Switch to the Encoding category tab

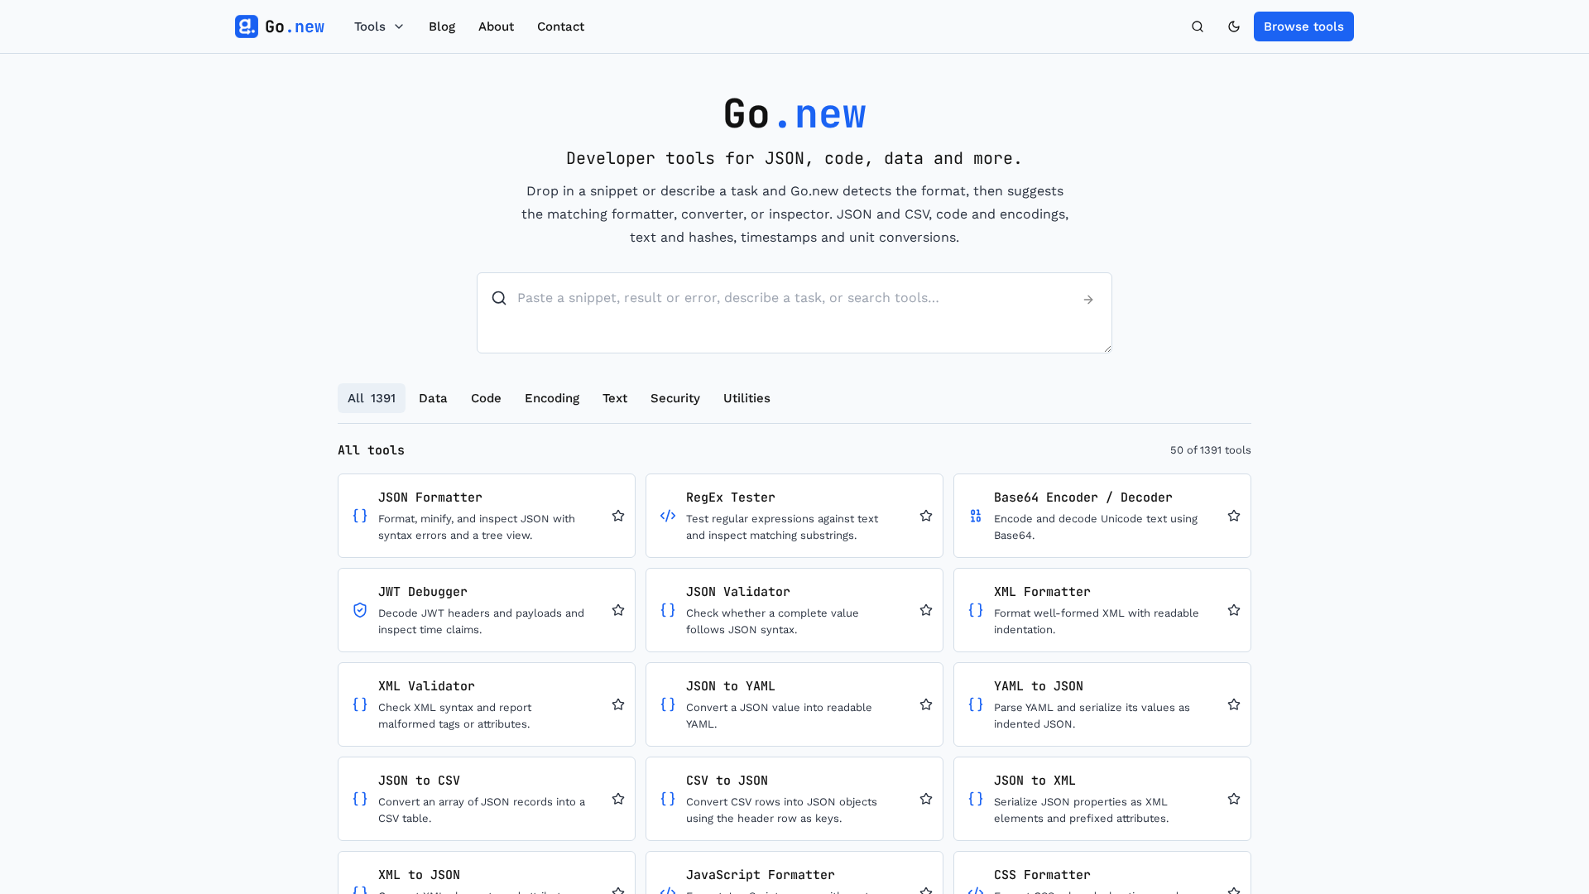point(552,398)
